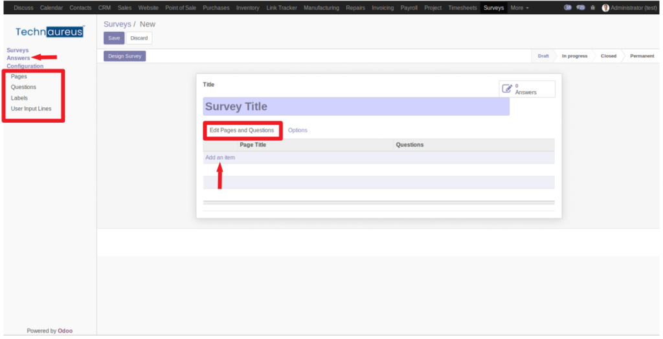
Task: Open Questions under Configuration
Action: coord(23,87)
